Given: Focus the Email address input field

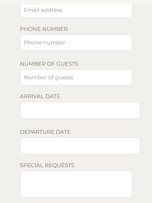Looking at the screenshot, I should pyautogui.click(x=76, y=11).
